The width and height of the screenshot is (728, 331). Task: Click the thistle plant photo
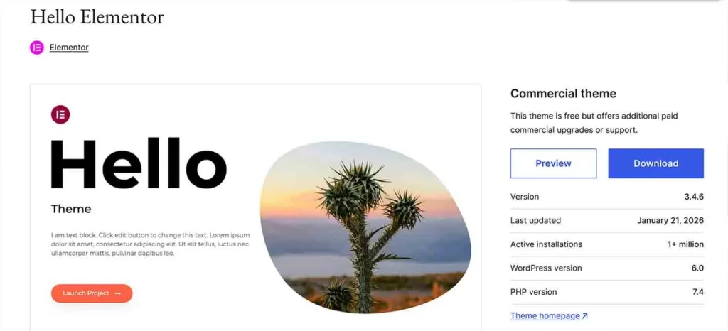pyautogui.click(x=365, y=227)
